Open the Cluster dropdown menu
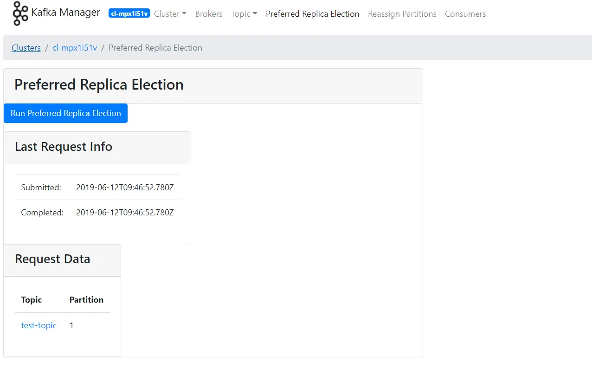This screenshot has height=369, width=592. coord(167,14)
